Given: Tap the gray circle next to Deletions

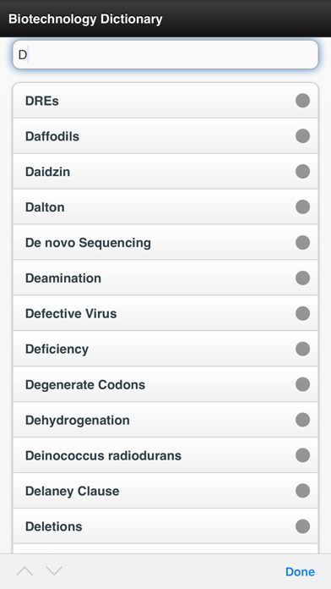Looking at the screenshot, I should pyautogui.click(x=302, y=526).
